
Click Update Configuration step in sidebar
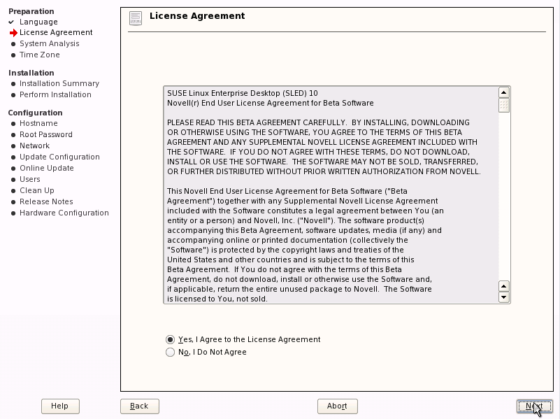(x=59, y=157)
